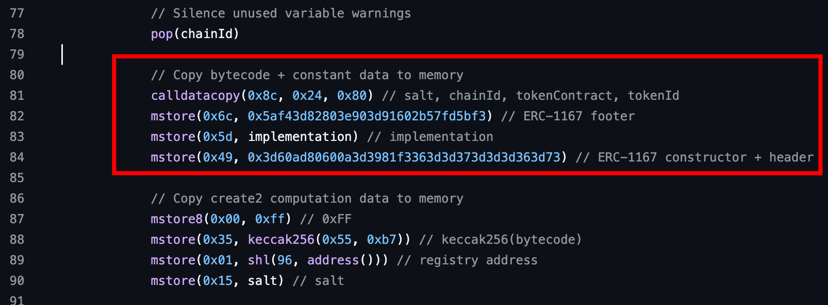The width and height of the screenshot is (828, 305).
Task: Click the calldatacopy function name
Action: [x=195, y=96]
